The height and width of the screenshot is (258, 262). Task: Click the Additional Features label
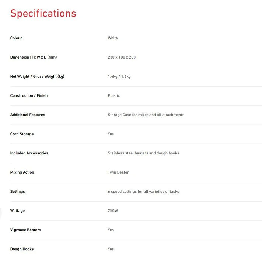coord(28,115)
